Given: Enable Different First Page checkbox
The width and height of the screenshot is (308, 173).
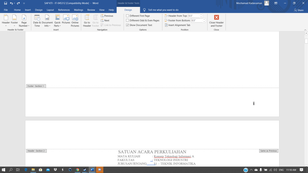Looking at the screenshot, I should pyautogui.click(x=128, y=16).
